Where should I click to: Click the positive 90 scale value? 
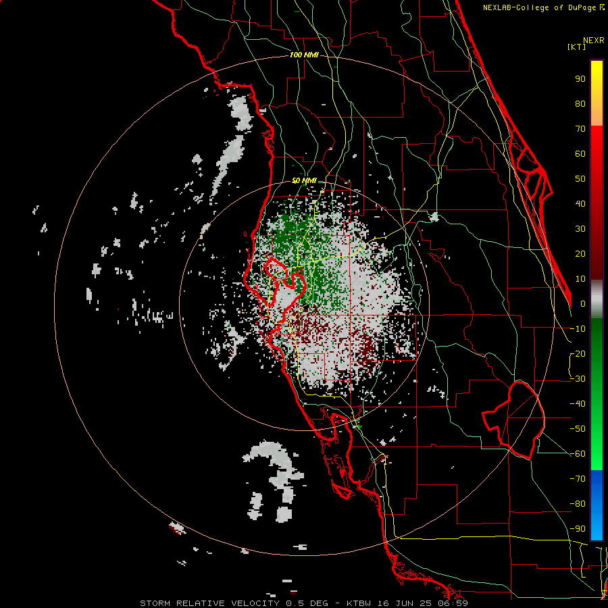[580, 79]
